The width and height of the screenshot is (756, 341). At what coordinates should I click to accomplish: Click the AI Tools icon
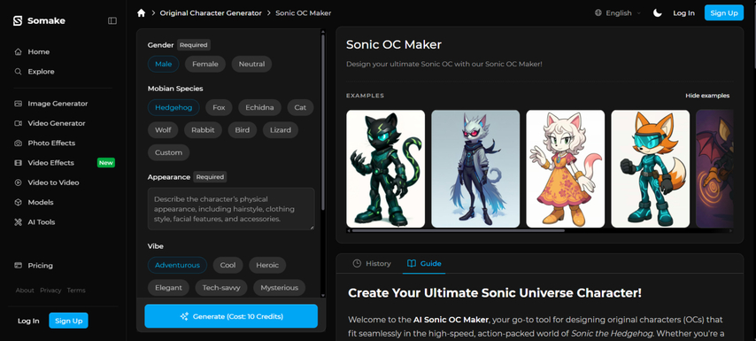18,221
